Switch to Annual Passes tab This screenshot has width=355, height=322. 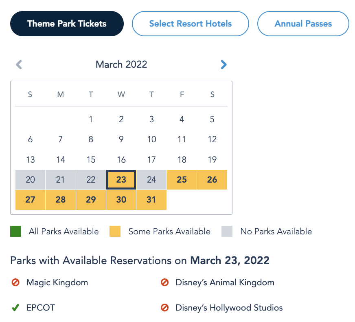click(303, 24)
